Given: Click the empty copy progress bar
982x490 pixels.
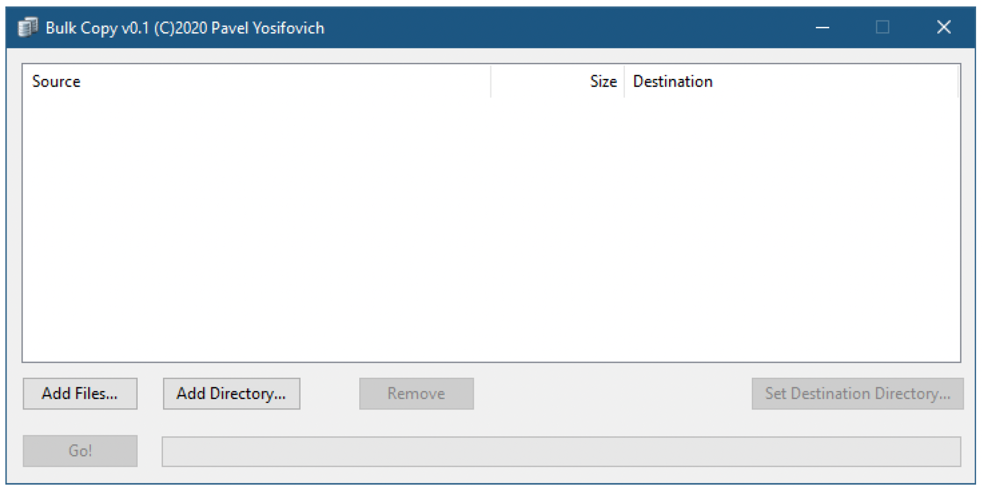Looking at the screenshot, I should pyautogui.click(x=561, y=451).
